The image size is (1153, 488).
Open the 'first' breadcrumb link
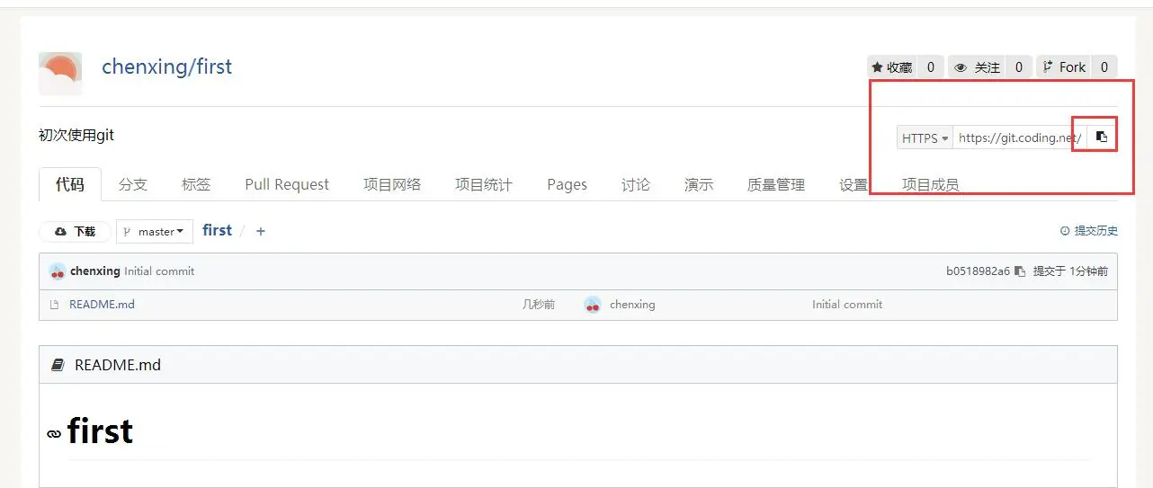(x=217, y=230)
